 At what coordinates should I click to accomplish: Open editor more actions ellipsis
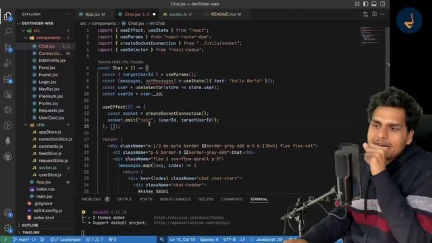[x=383, y=14]
